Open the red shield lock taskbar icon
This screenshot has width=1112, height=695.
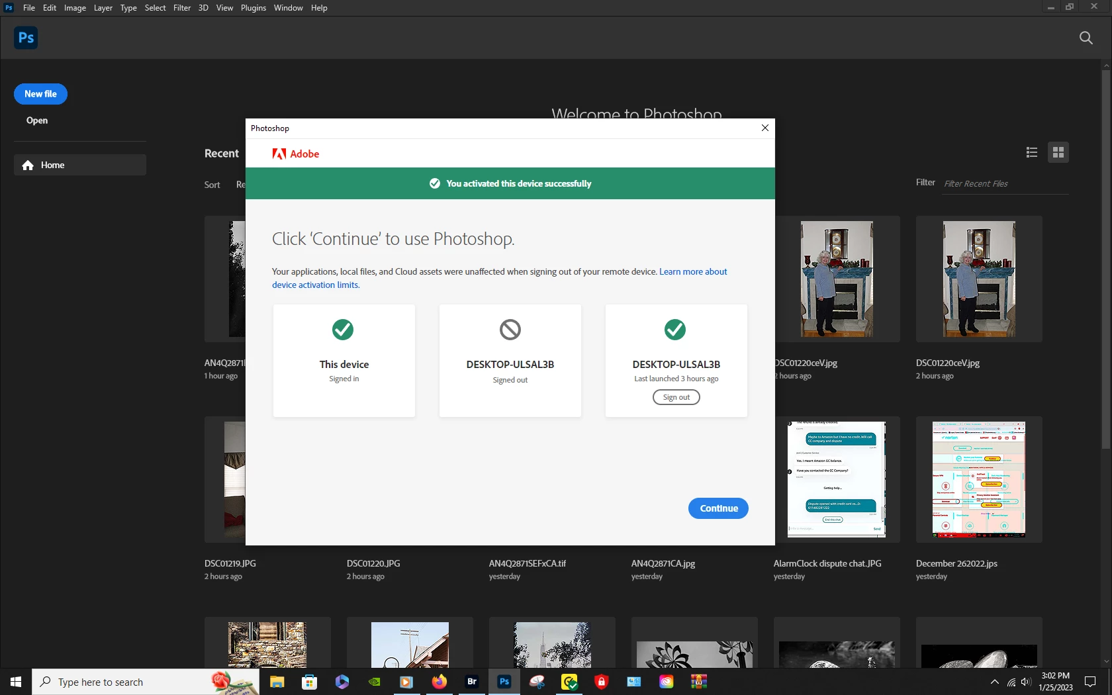[601, 682]
